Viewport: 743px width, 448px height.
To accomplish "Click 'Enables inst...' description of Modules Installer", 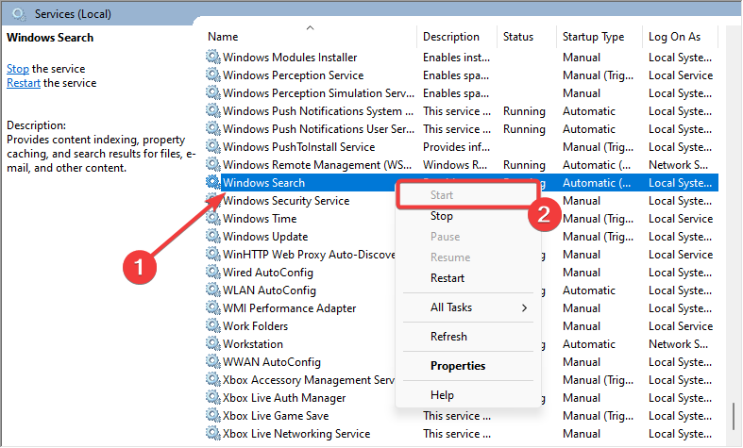I will point(456,58).
